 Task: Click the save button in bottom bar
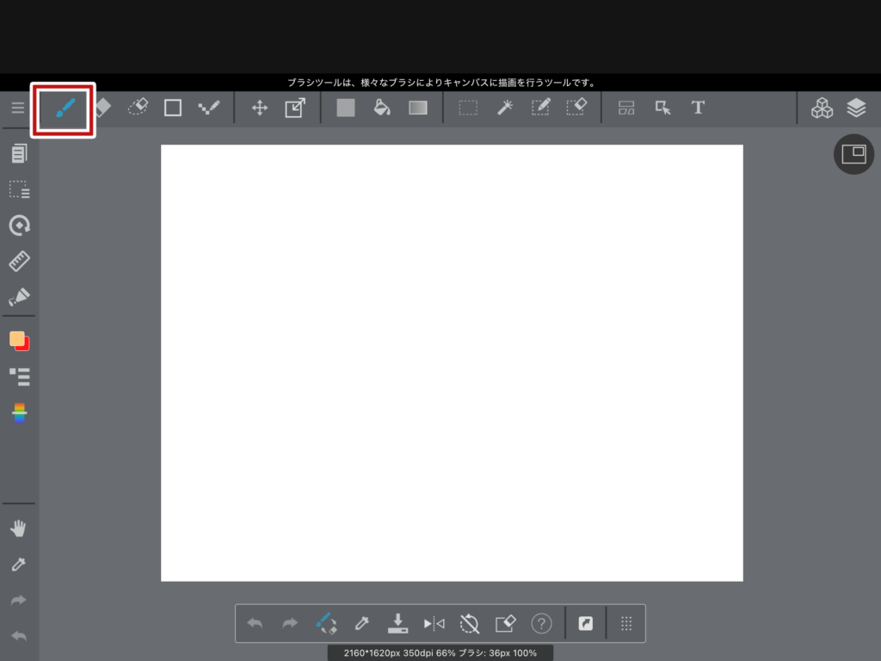397,623
